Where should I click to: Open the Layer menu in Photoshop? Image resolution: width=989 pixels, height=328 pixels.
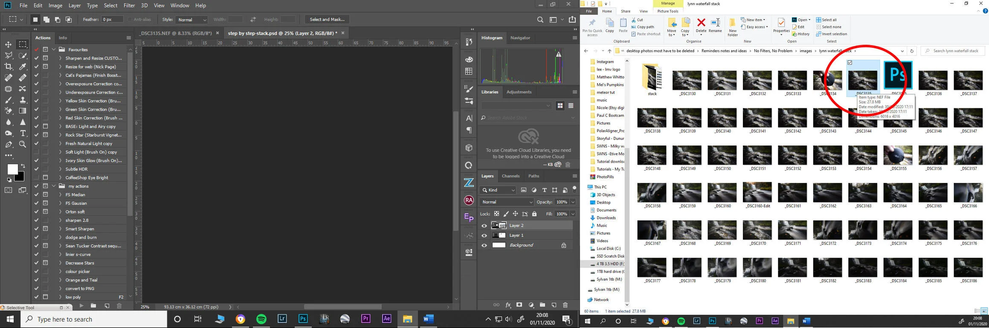point(75,6)
